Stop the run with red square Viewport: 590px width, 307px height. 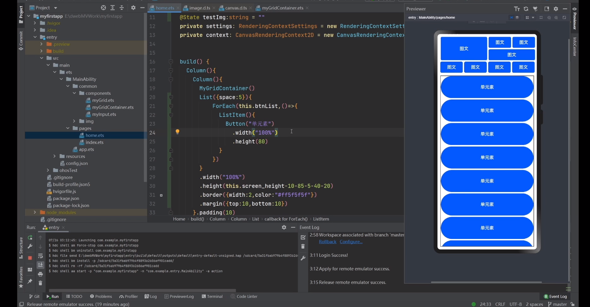click(x=30, y=258)
